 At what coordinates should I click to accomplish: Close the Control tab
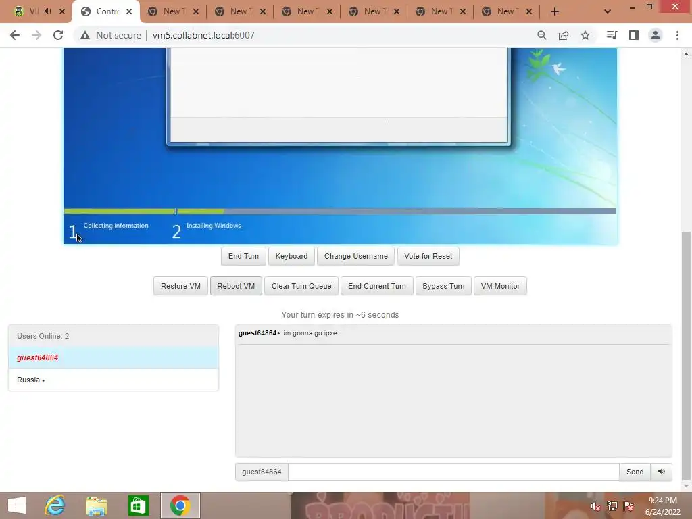(x=129, y=11)
